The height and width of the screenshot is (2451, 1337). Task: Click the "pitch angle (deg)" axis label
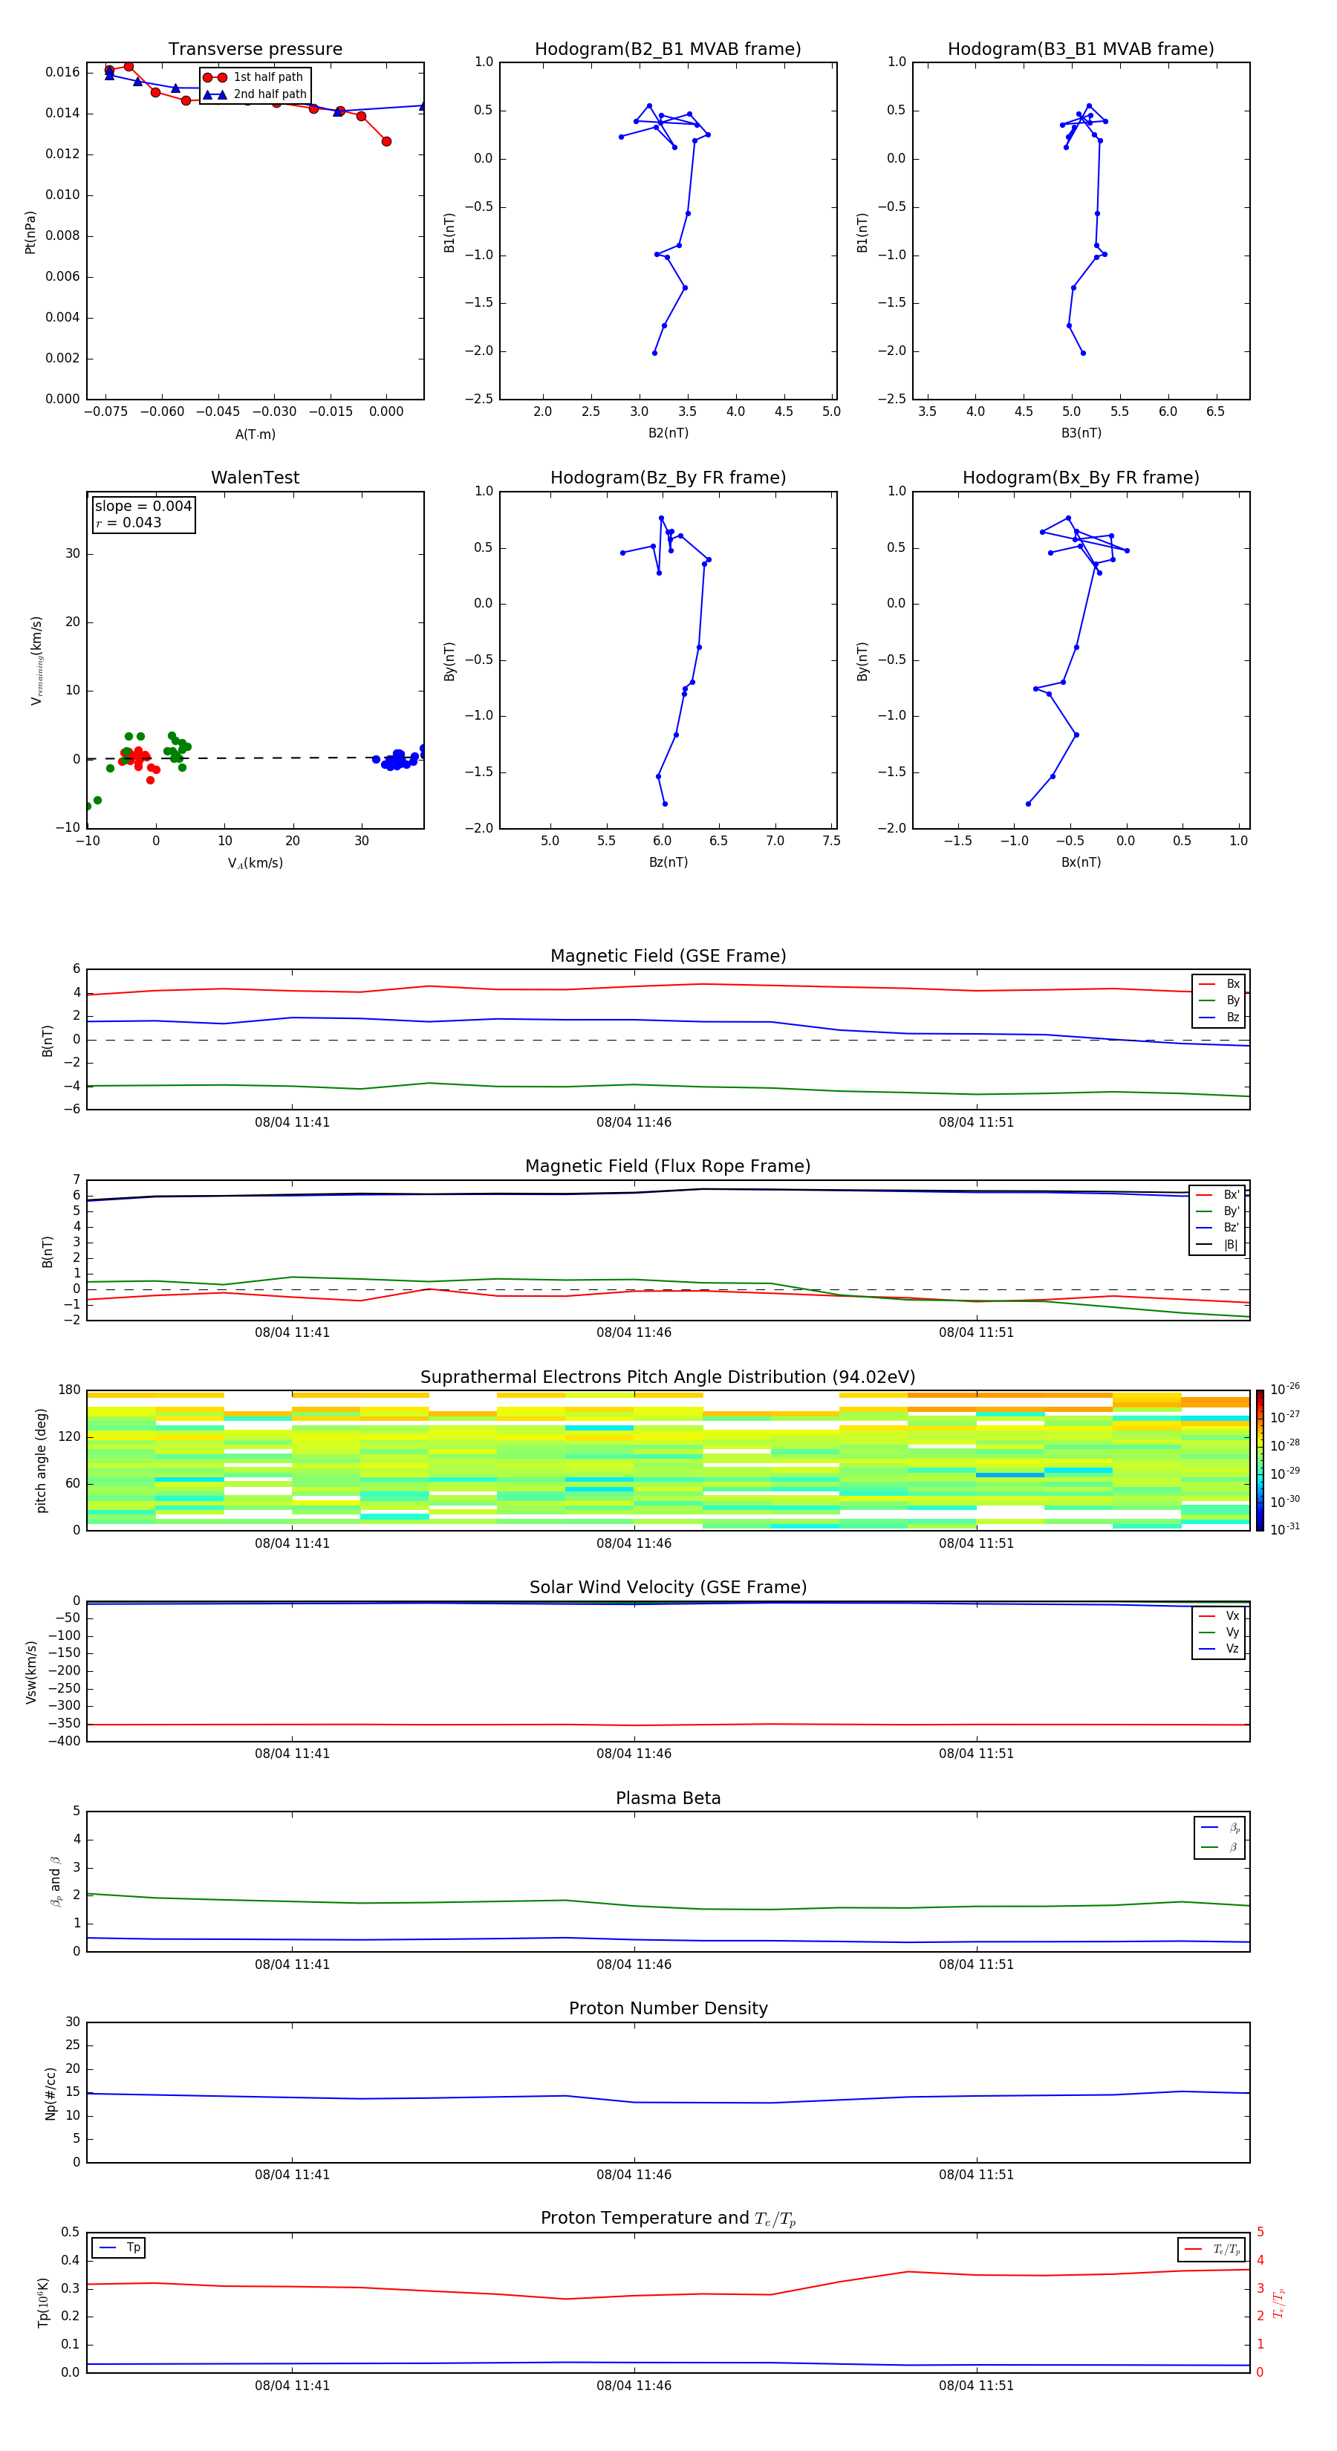click(x=41, y=1460)
